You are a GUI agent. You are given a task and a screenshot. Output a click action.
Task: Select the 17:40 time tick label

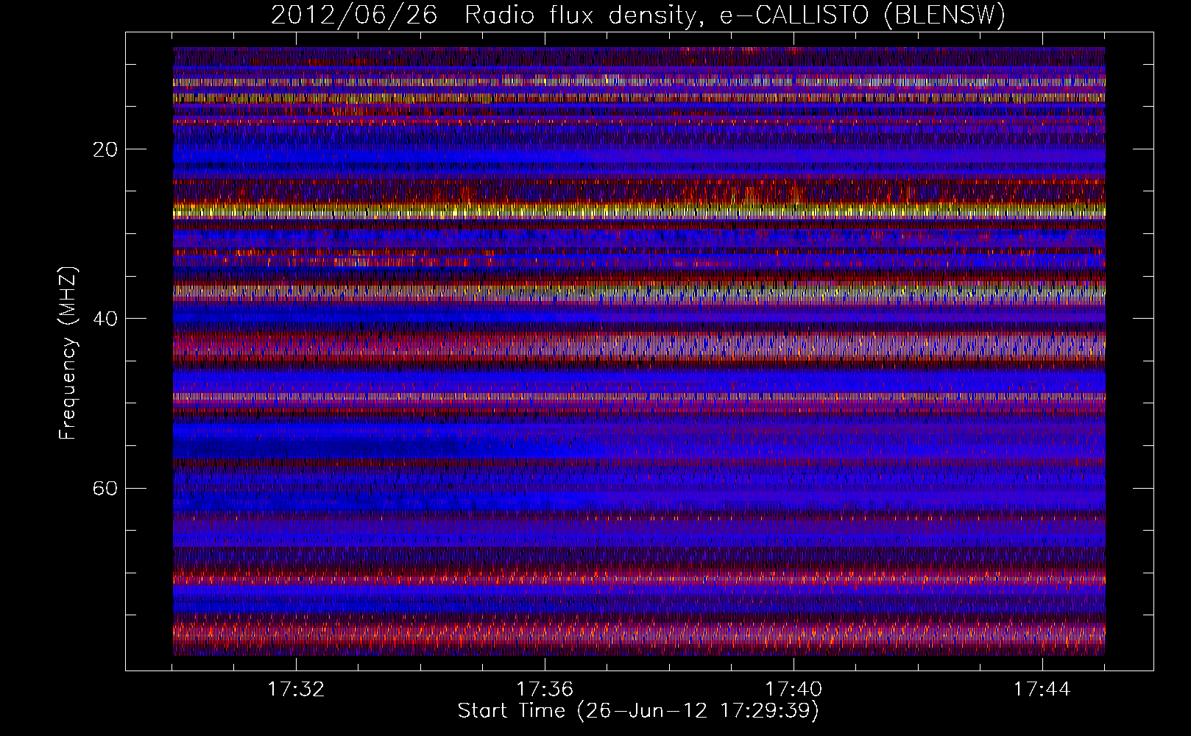794,690
